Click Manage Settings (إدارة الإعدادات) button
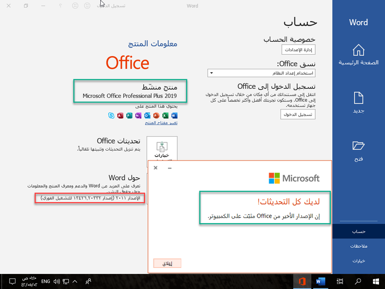The image size is (385, 289). pyautogui.click(x=298, y=50)
